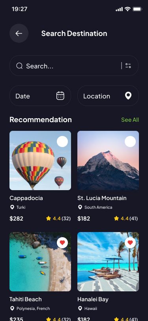Tap the map pin icon in Location field
The image size is (148, 321).
[128, 96]
